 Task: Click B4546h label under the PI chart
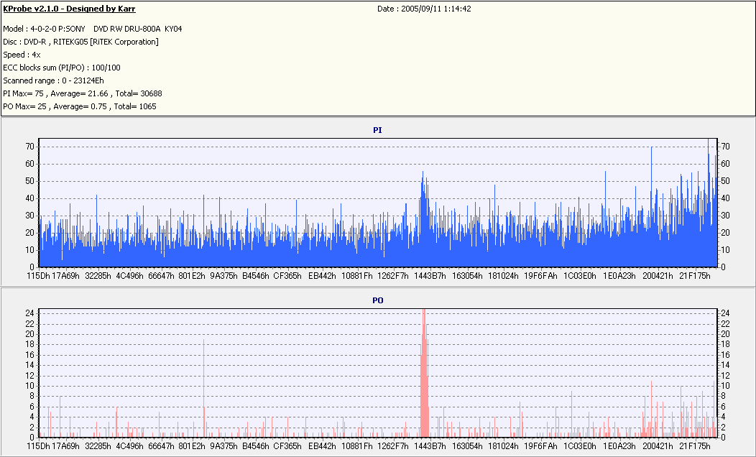tap(256, 276)
